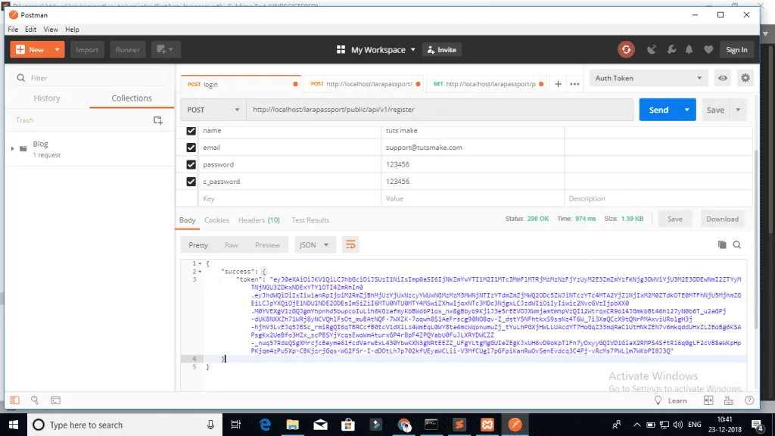The width and height of the screenshot is (775, 436).
Task: Click the Import button
Action: pos(87,49)
